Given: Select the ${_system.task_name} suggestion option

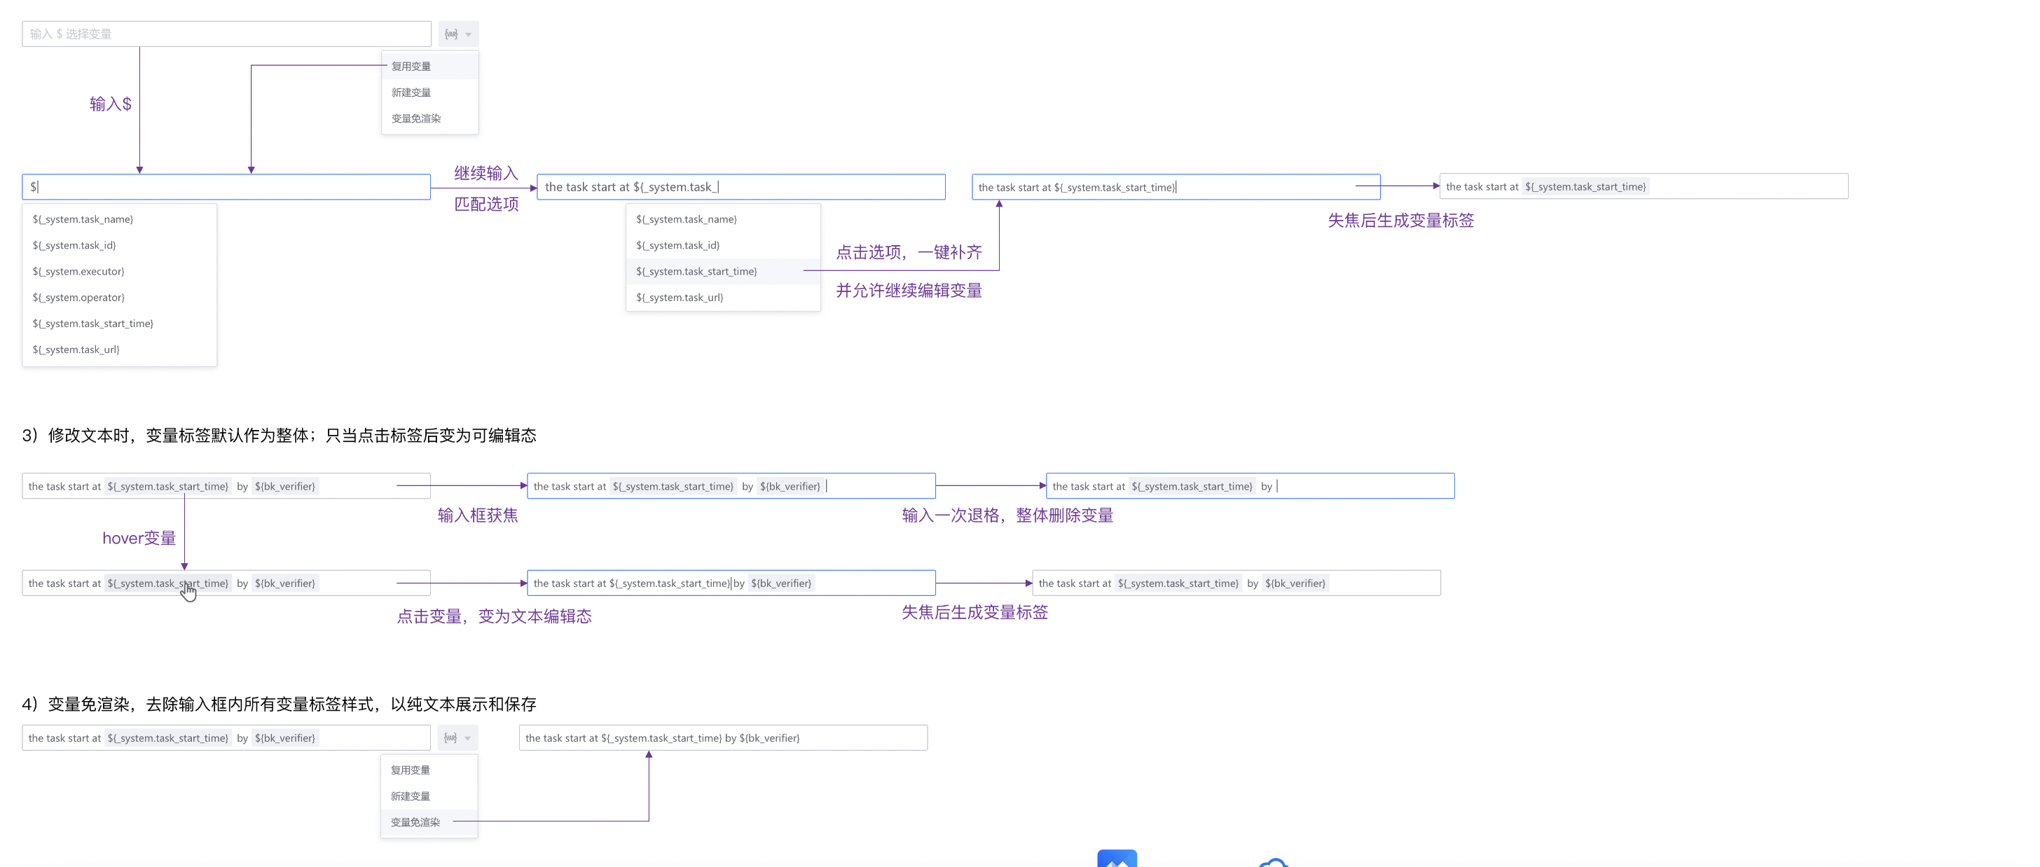Looking at the screenshot, I should pos(83,219).
